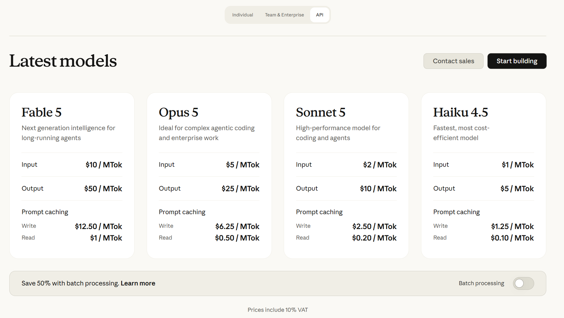Select the Fable 5 card title

click(42, 112)
